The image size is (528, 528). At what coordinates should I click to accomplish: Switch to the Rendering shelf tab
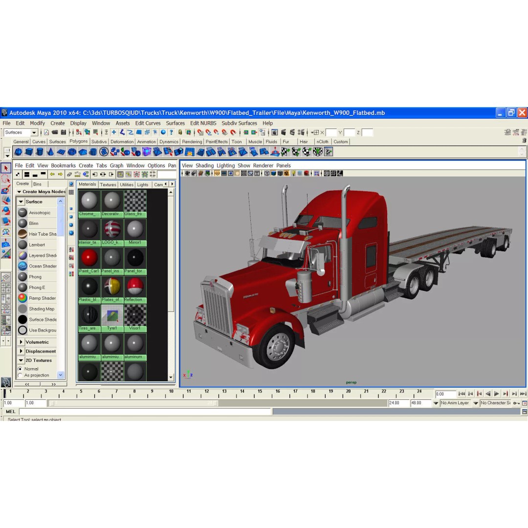pos(192,142)
